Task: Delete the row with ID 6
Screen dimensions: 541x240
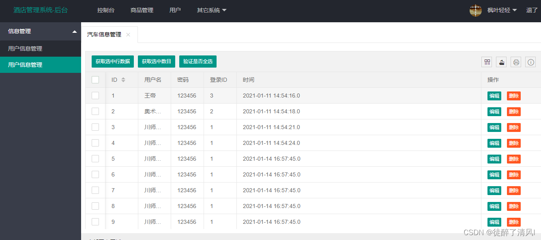Action: pos(514,175)
